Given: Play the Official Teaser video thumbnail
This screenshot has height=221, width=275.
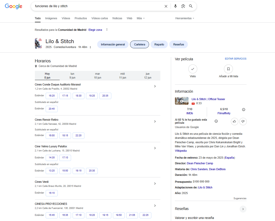Looking at the screenshot, I should tap(182, 101).
